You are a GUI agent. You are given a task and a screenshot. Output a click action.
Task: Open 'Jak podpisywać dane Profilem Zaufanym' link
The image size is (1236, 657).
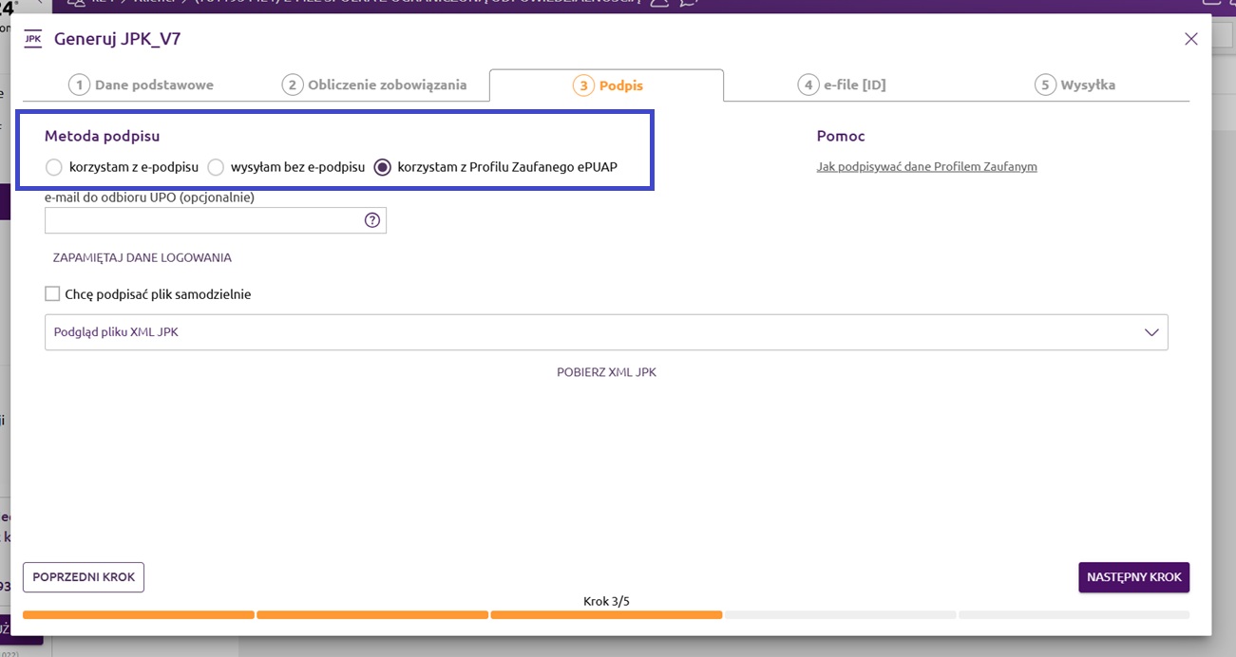pos(926,167)
